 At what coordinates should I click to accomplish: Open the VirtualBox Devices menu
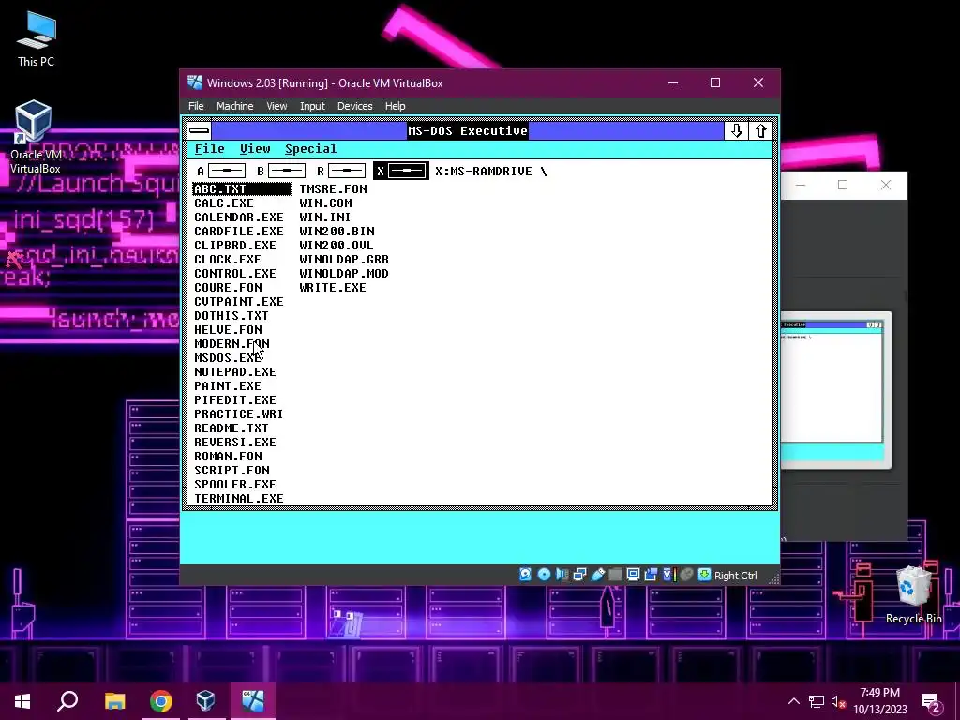[354, 106]
